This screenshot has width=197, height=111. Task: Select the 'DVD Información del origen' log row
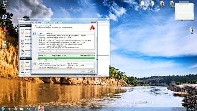pos(66,43)
